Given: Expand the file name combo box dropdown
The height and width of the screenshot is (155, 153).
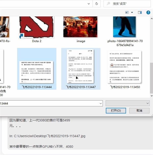Looking at the screenshot, I should tap(100, 103).
